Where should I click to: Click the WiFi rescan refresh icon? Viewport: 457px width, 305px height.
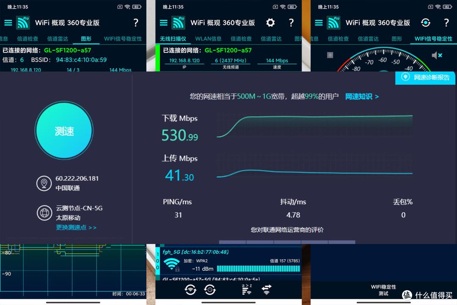pyautogui.click(x=190, y=289)
